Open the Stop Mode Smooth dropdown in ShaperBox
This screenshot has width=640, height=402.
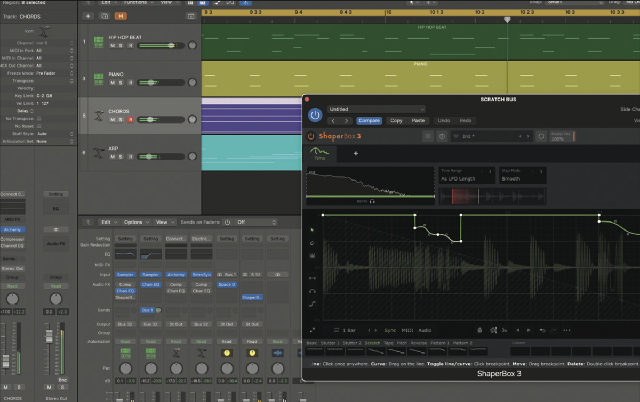(522, 179)
